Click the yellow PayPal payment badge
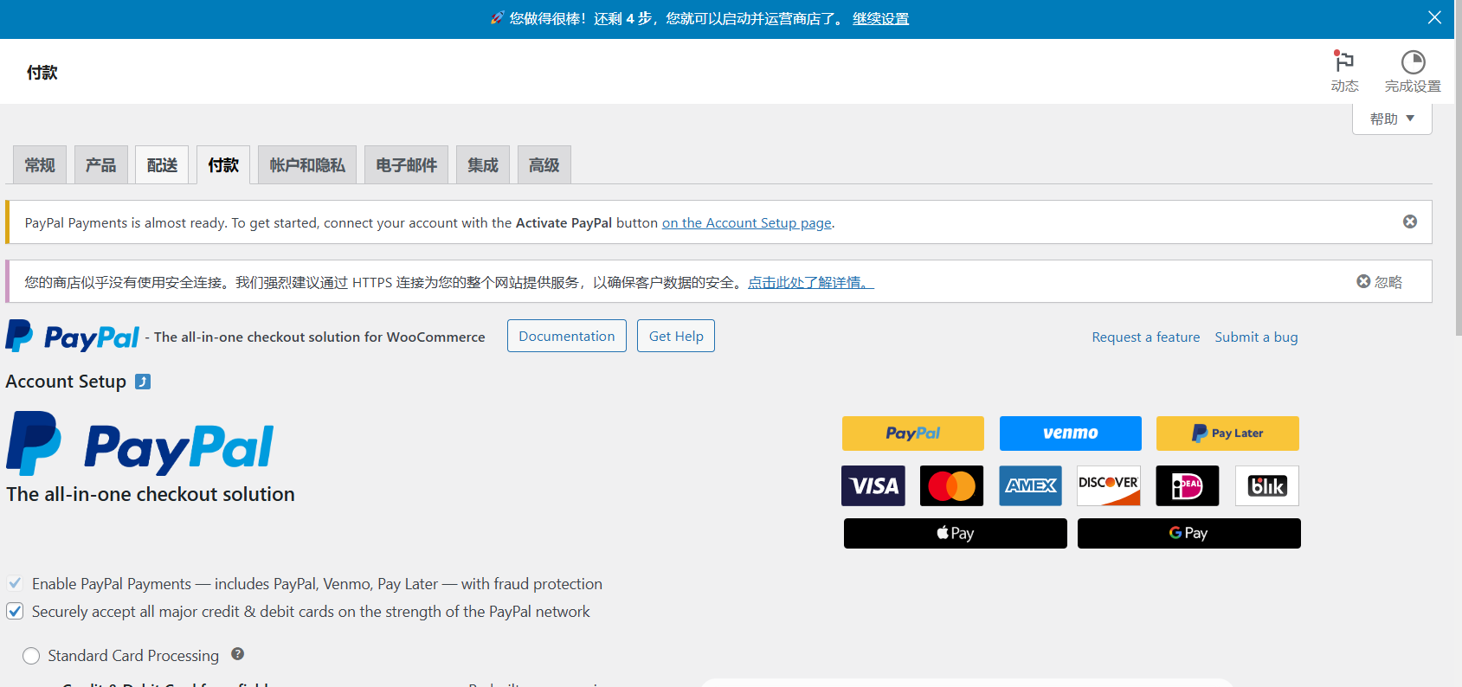This screenshot has width=1462, height=687. click(913, 433)
